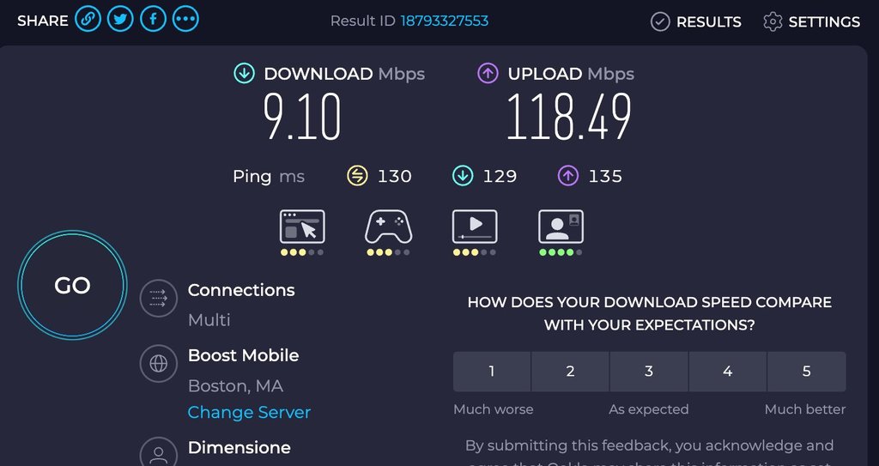Share result on Twitter
The image size is (879, 466).
coord(120,20)
